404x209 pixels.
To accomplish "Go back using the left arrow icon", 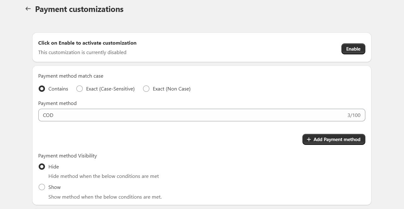I will click(28, 9).
